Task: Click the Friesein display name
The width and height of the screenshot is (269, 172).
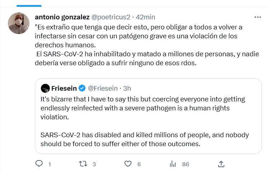Action: click(65, 88)
